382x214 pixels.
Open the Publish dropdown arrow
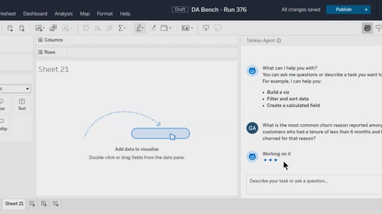point(366,10)
